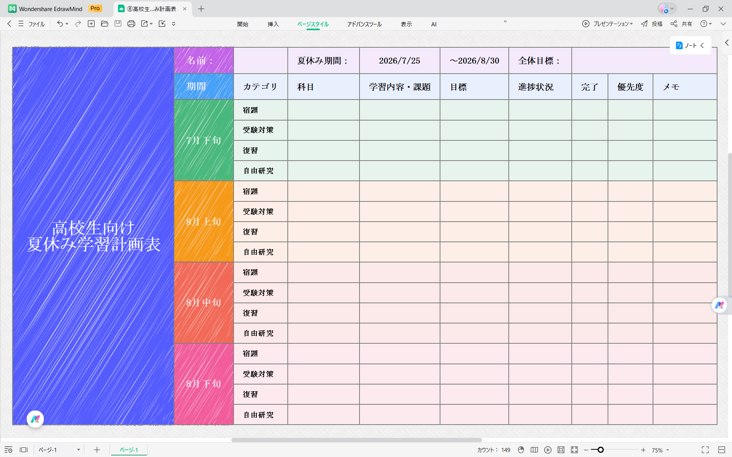
Task: Add a new page with the plus button
Action: coord(97,450)
